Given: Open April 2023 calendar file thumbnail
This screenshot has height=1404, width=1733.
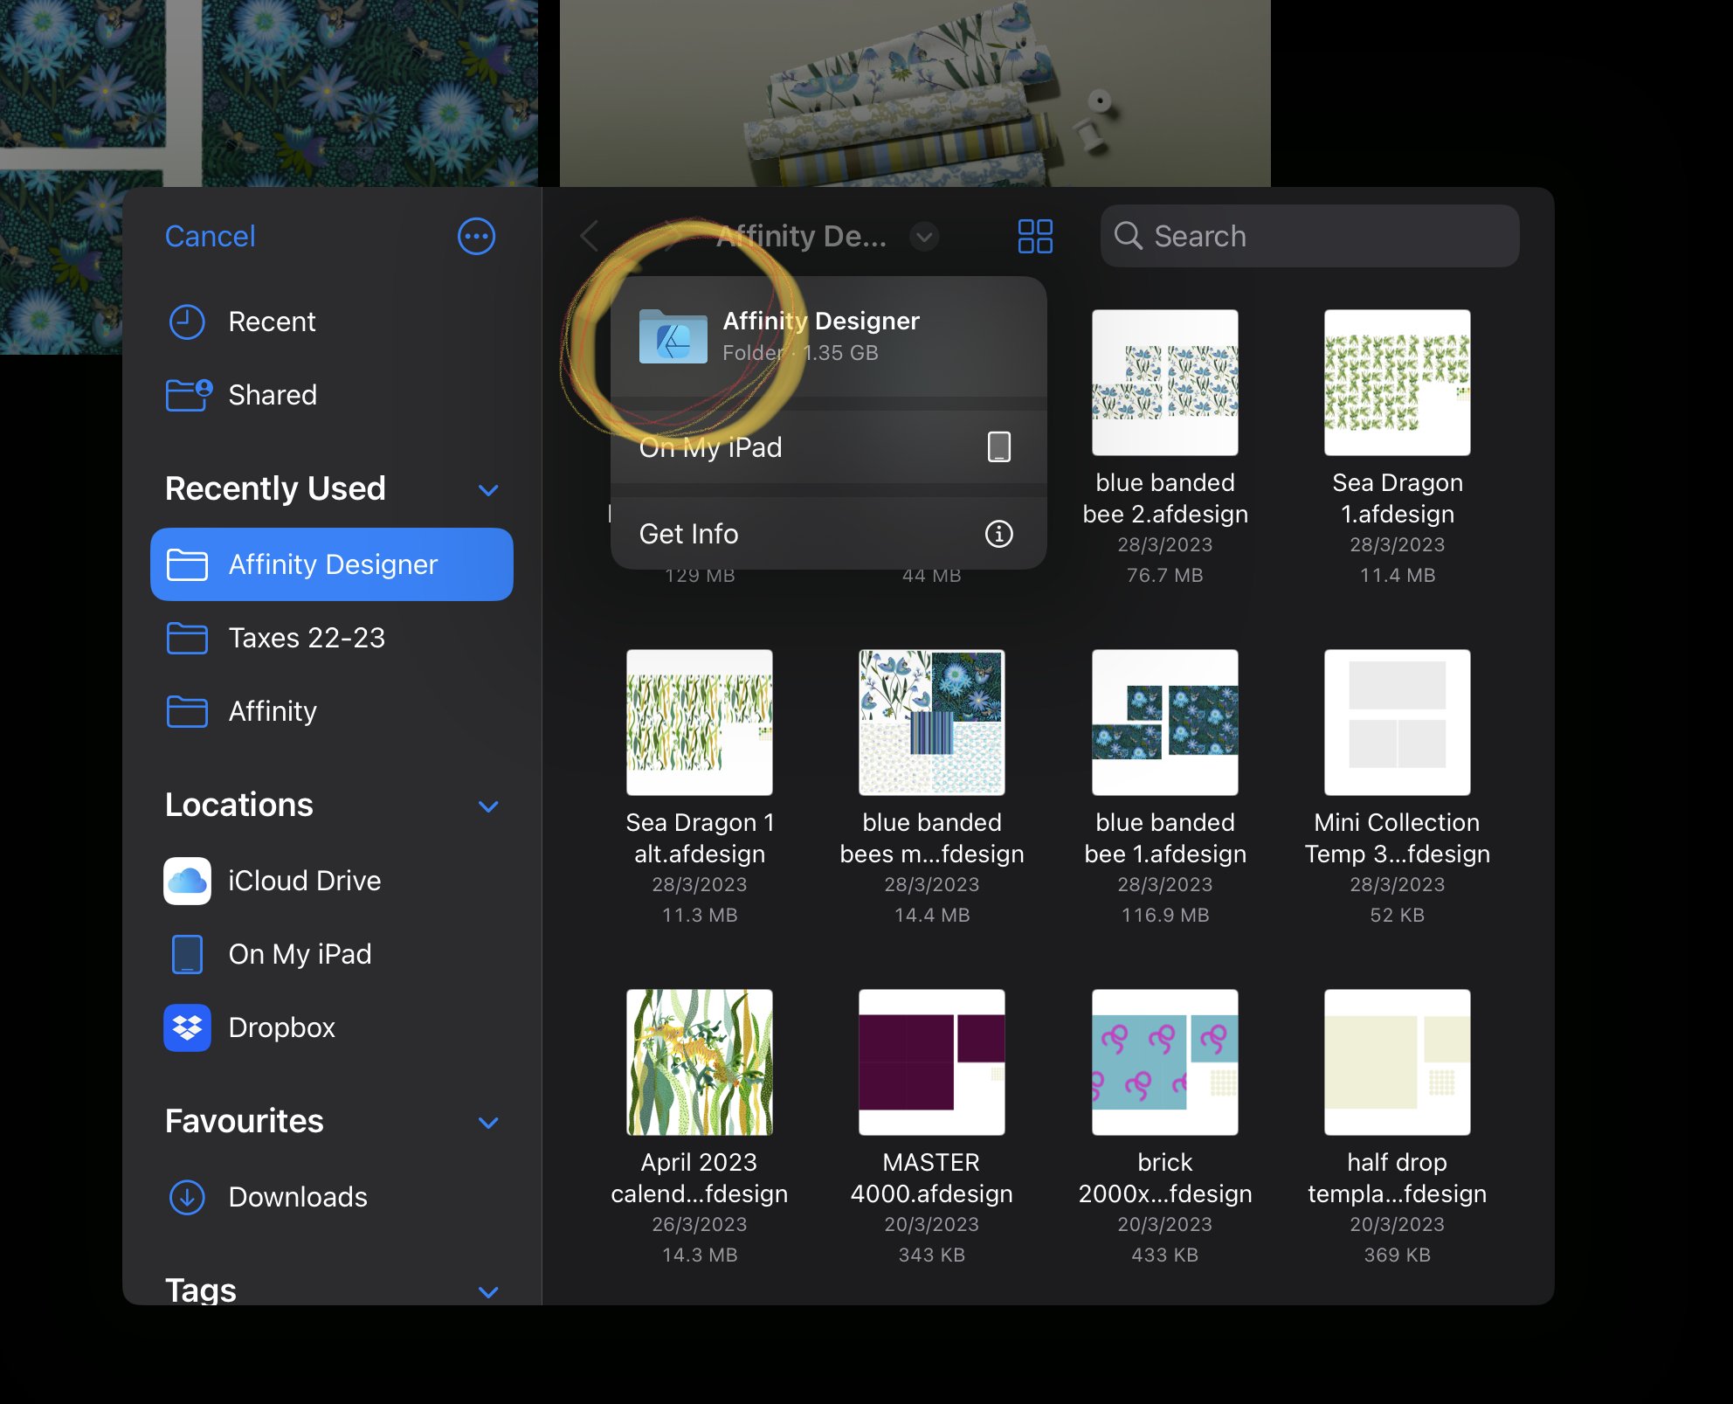Looking at the screenshot, I should click(699, 1062).
